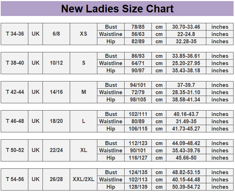Viewport: 235px width, 192px height.
Task: Select the T 34-36 size cell
Action: tap(15, 34)
